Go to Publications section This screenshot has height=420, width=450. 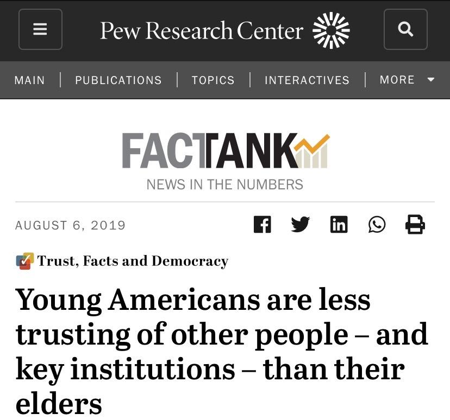click(118, 80)
